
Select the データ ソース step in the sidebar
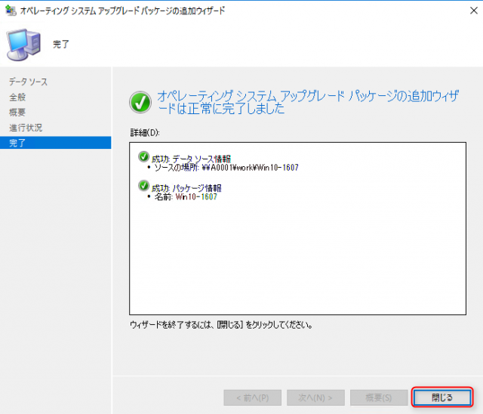click(28, 82)
